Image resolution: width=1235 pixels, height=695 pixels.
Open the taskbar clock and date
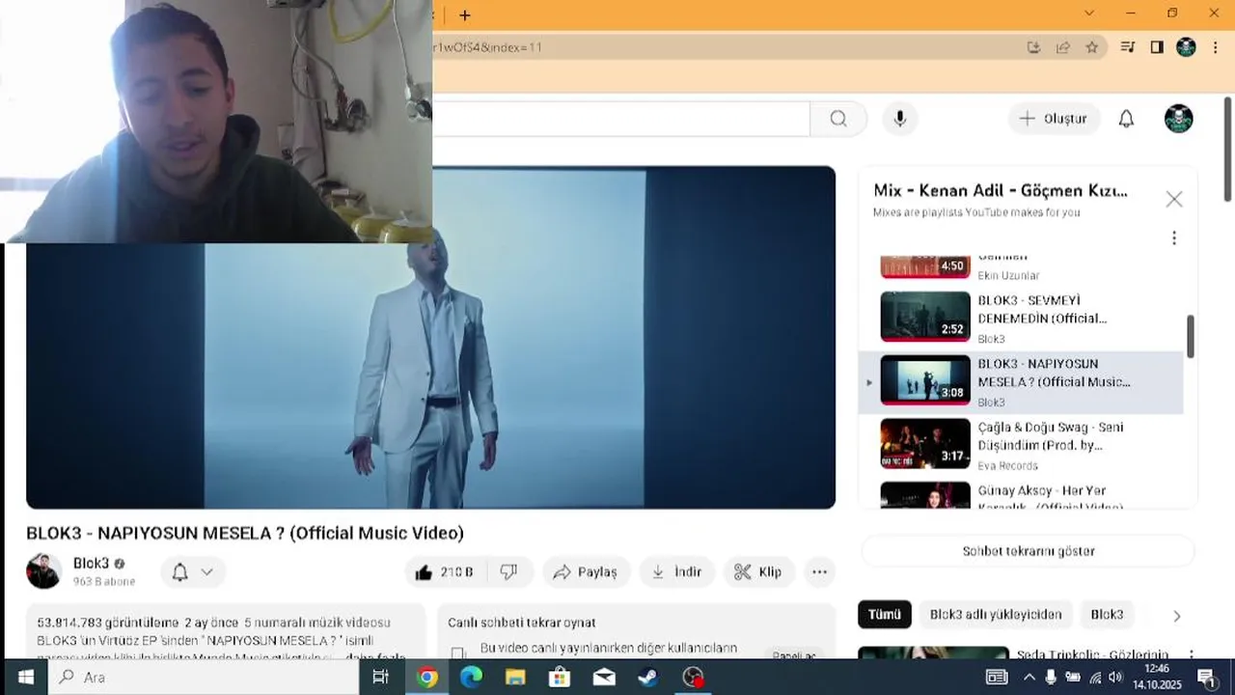(1156, 677)
